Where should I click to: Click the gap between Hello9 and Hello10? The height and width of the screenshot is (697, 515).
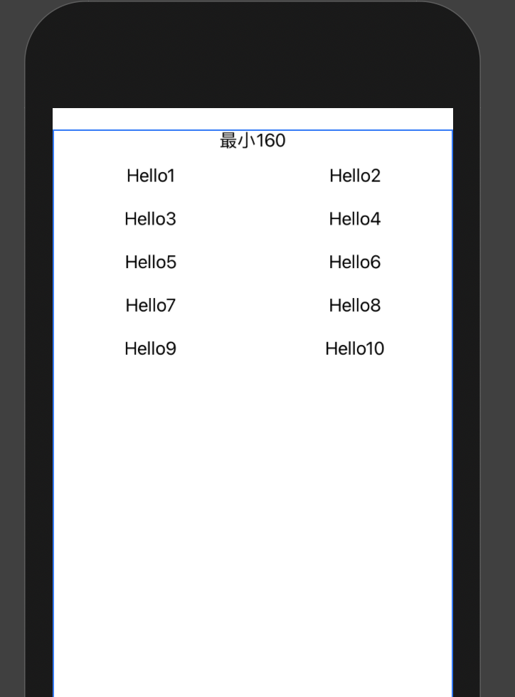point(251,348)
